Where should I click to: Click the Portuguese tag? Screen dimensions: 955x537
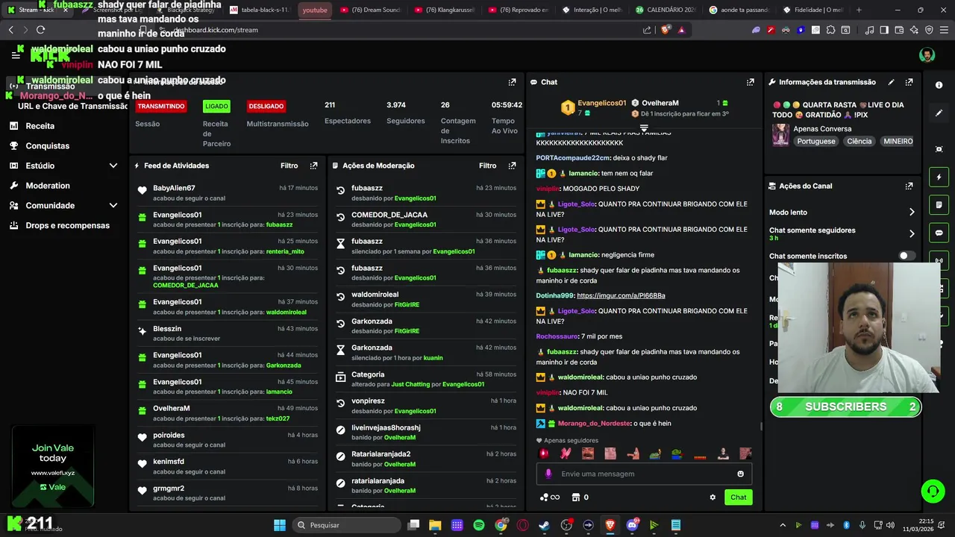[x=816, y=141]
